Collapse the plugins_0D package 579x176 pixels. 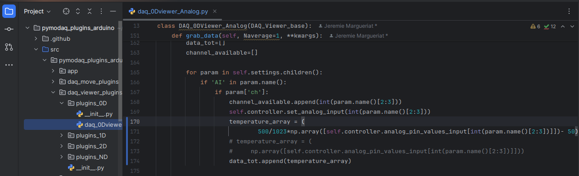click(62, 103)
